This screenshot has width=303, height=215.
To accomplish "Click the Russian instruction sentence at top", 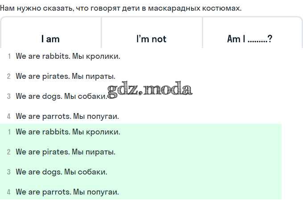I will pyautogui.click(x=121, y=8).
